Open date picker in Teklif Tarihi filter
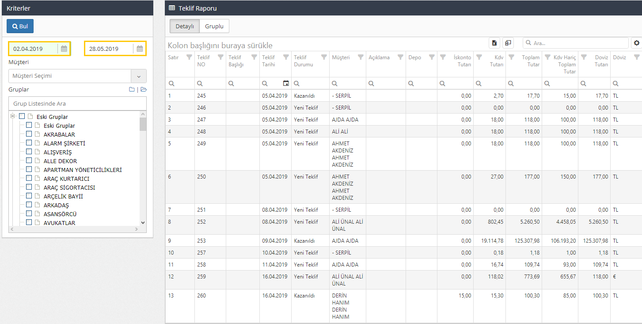642x324 pixels. [286, 84]
